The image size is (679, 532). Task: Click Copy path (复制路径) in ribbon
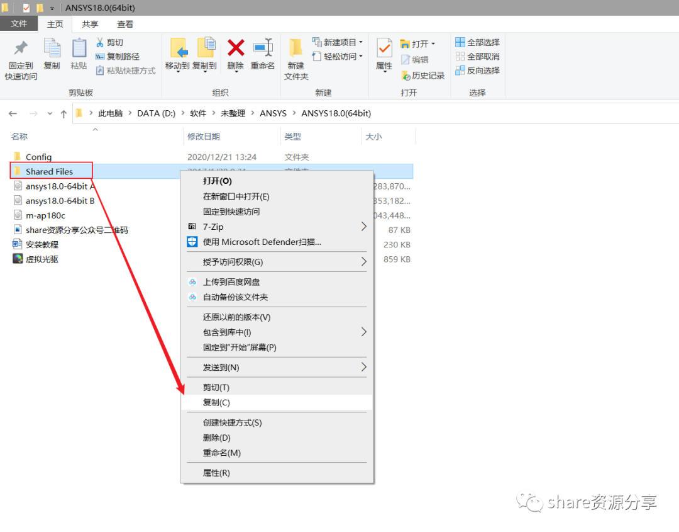[118, 57]
